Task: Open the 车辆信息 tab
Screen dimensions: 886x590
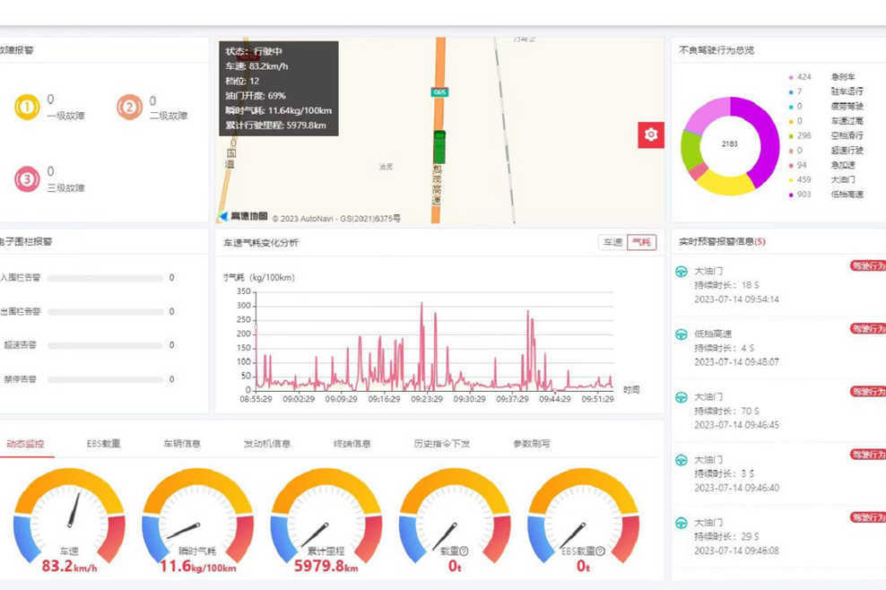Action: tap(182, 442)
